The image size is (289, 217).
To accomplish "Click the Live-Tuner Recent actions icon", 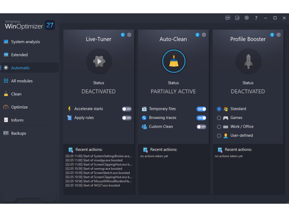I will pos(71,150).
